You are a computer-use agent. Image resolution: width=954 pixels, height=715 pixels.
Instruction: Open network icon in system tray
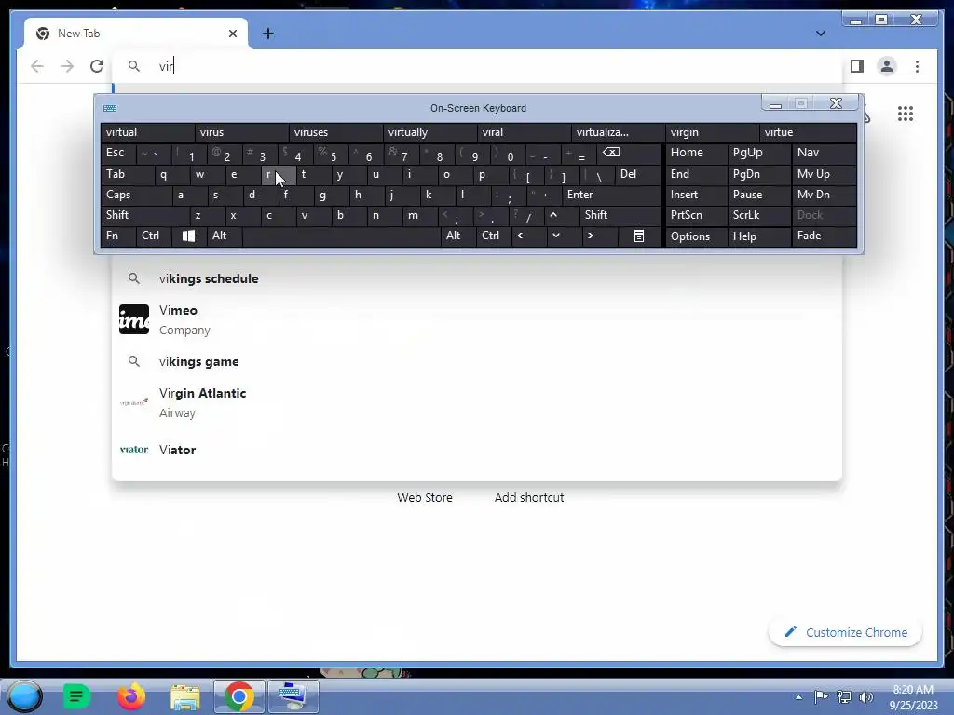[844, 697]
